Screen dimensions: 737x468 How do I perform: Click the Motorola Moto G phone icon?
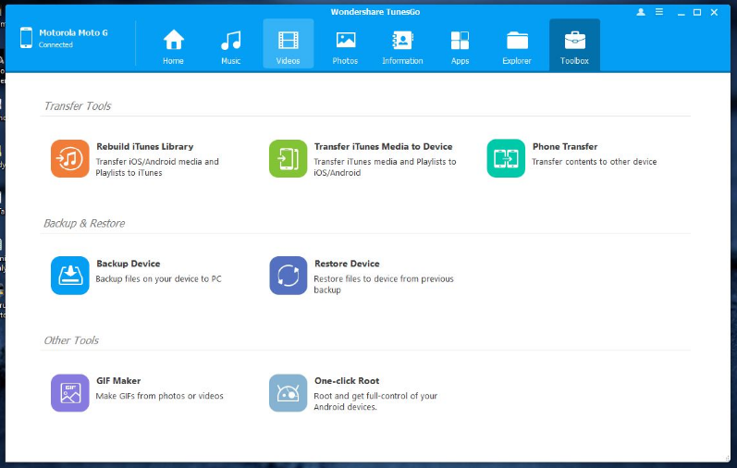[25, 37]
